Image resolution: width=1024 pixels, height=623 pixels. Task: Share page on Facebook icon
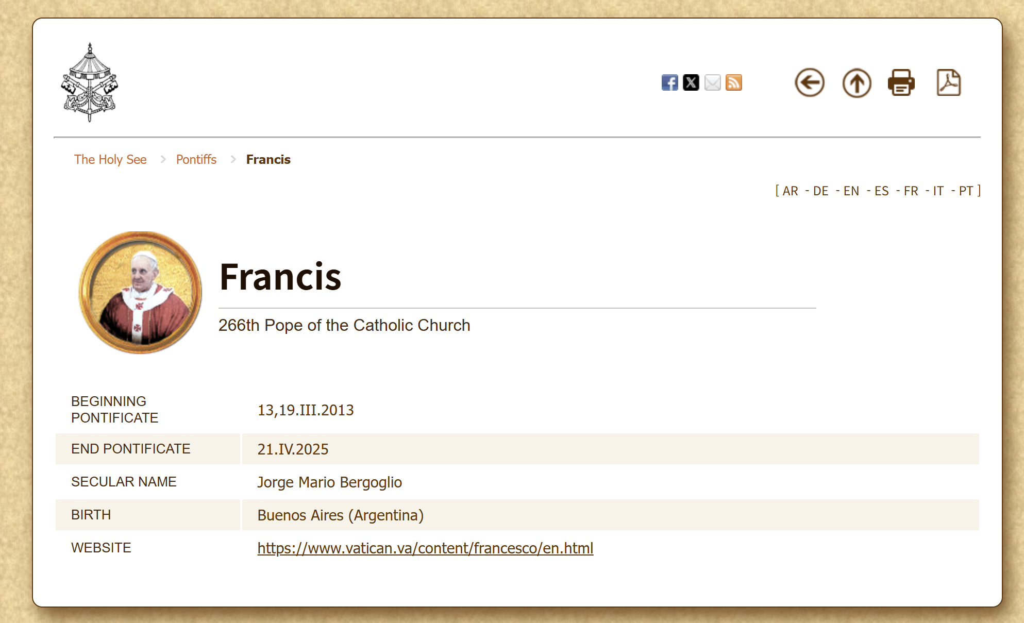[669, 82]
